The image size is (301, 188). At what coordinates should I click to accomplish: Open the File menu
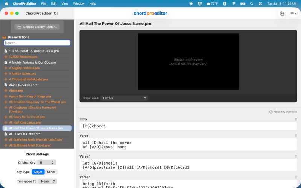[44, 3]
